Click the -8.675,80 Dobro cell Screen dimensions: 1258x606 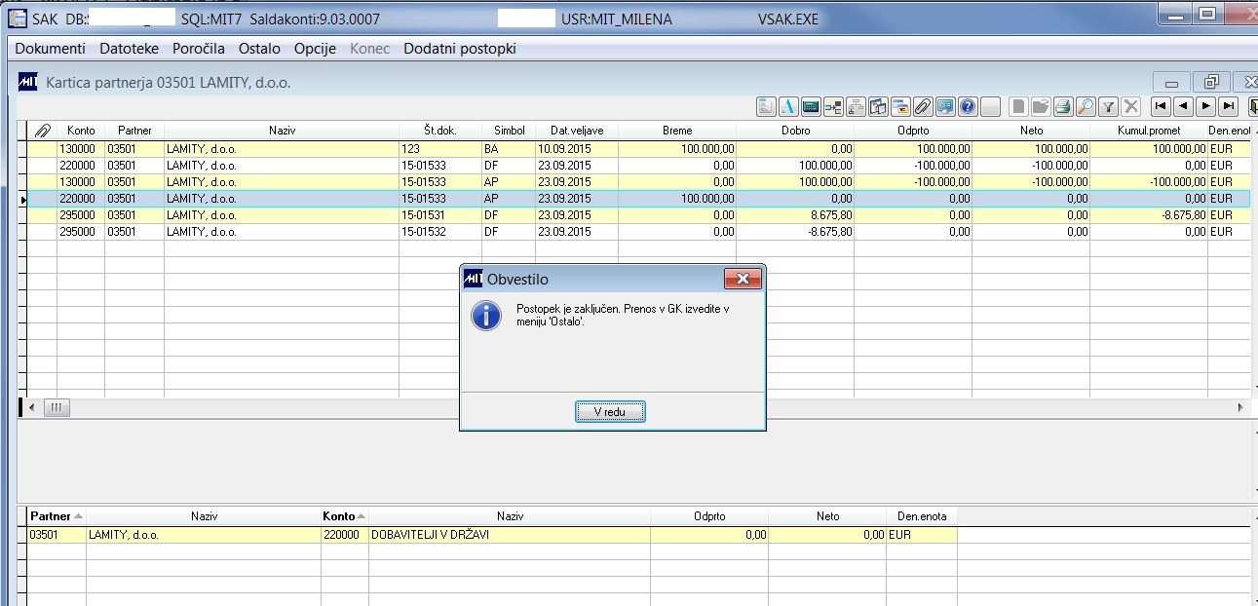point(795,232)
